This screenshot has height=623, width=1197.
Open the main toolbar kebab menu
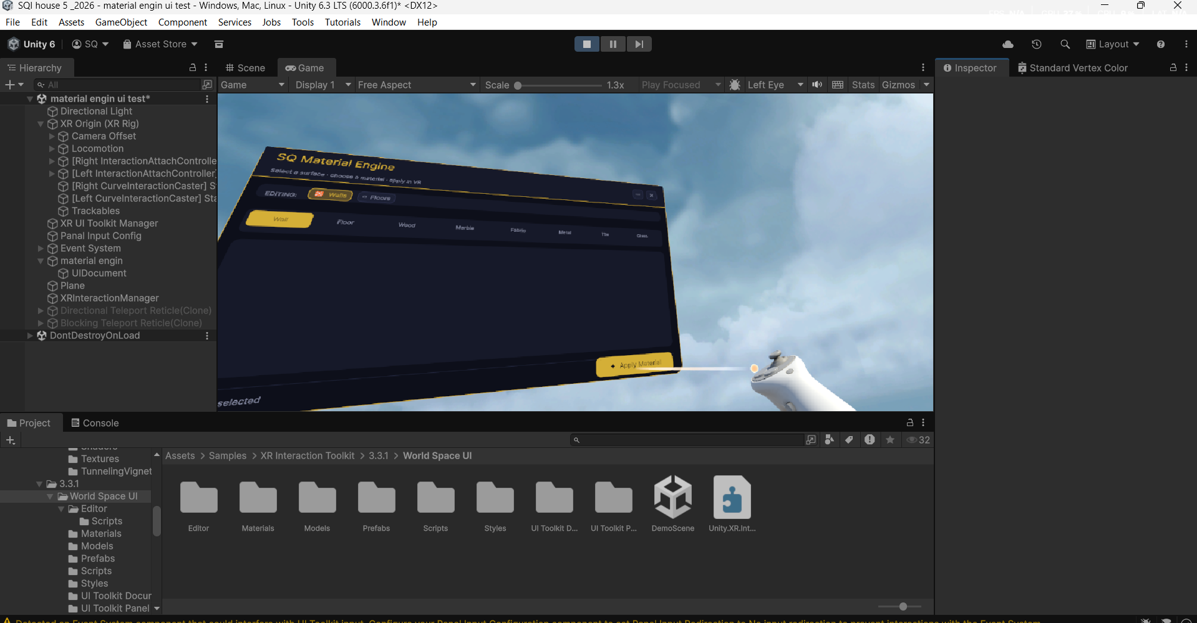1186,44
